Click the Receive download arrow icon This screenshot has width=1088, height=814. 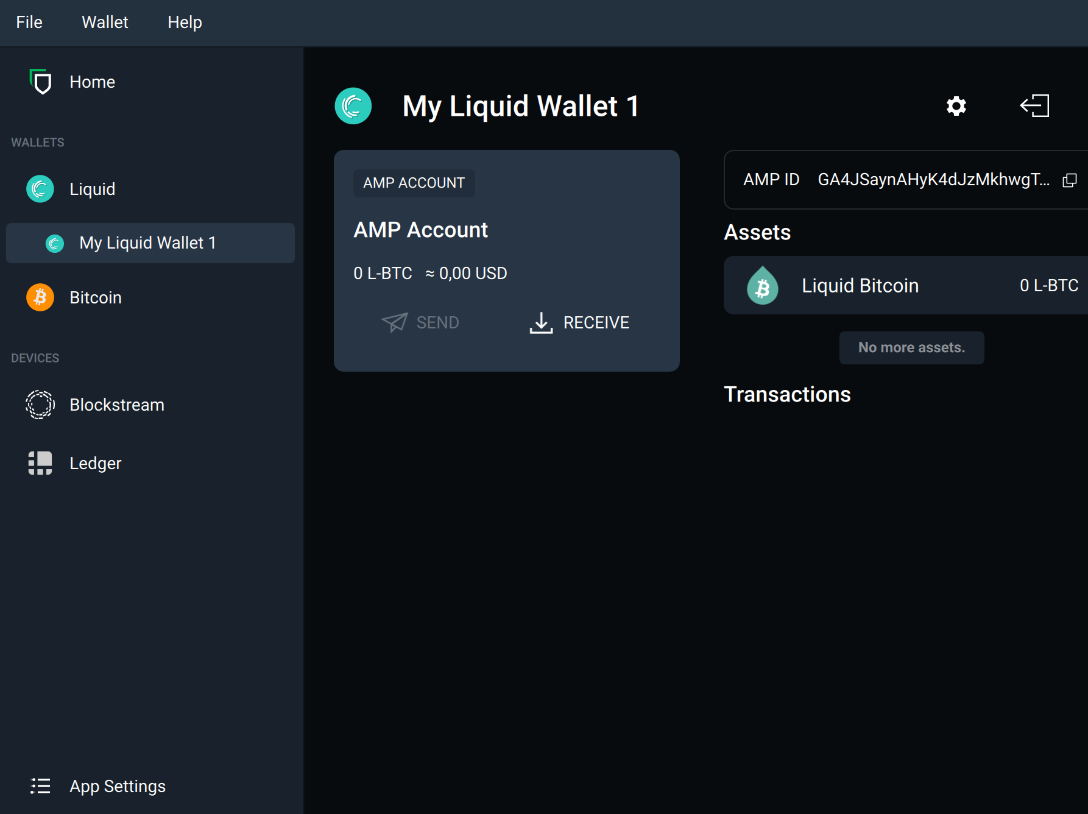(x=541, y=323)
